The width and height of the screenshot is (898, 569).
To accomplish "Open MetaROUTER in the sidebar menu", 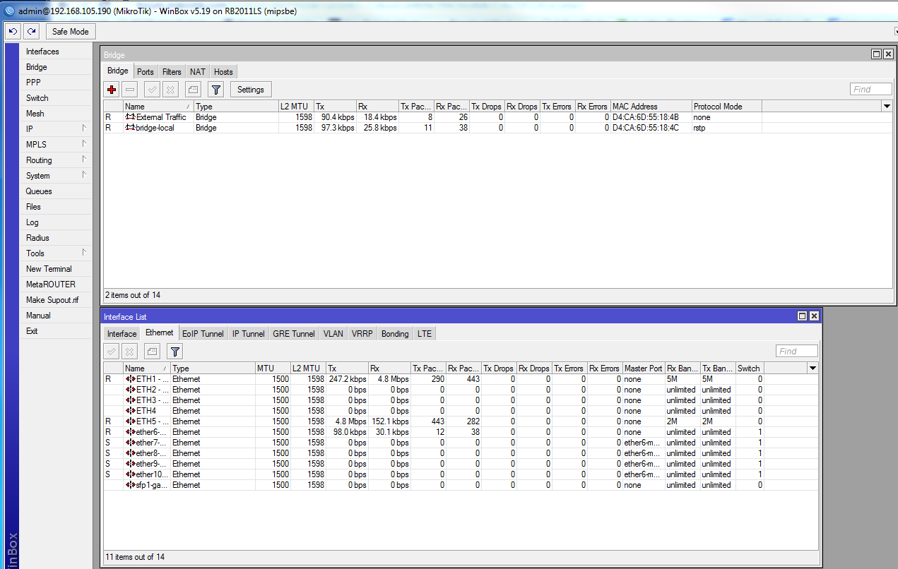I will pos(56,284).
